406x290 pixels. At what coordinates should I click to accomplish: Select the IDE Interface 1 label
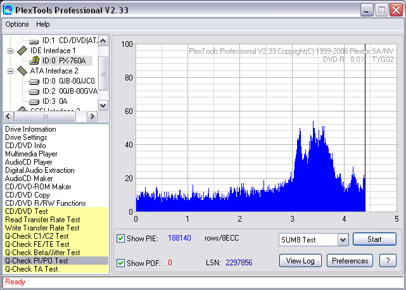pos(53,51)
